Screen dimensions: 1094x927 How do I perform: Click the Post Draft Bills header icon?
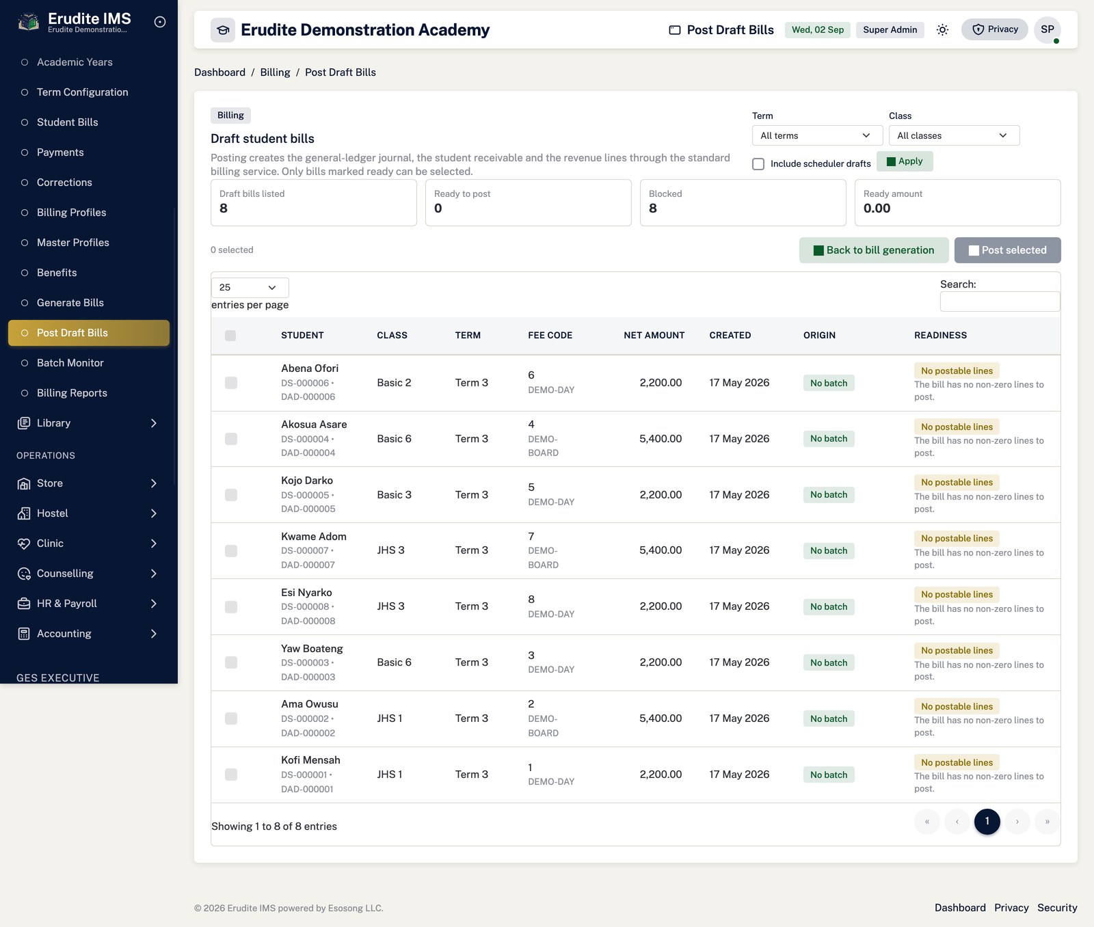click(x=675, y=30)
